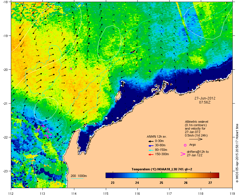This screenshot has height=195, width=241.
Task: Click the colorbar at 23 degrees dark blue
Action: [x=113, y=175]
